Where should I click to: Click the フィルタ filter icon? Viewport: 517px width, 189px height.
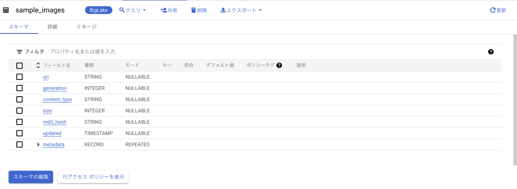(19, 52)
